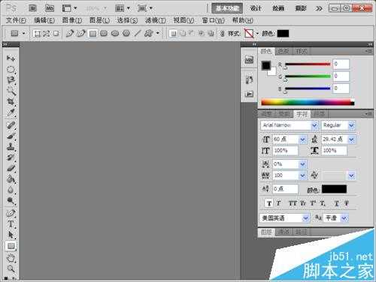The width and height of the screenshot is (376, 282).
Task: Select the Paint Bucket tool
Action: click(11, 179)
